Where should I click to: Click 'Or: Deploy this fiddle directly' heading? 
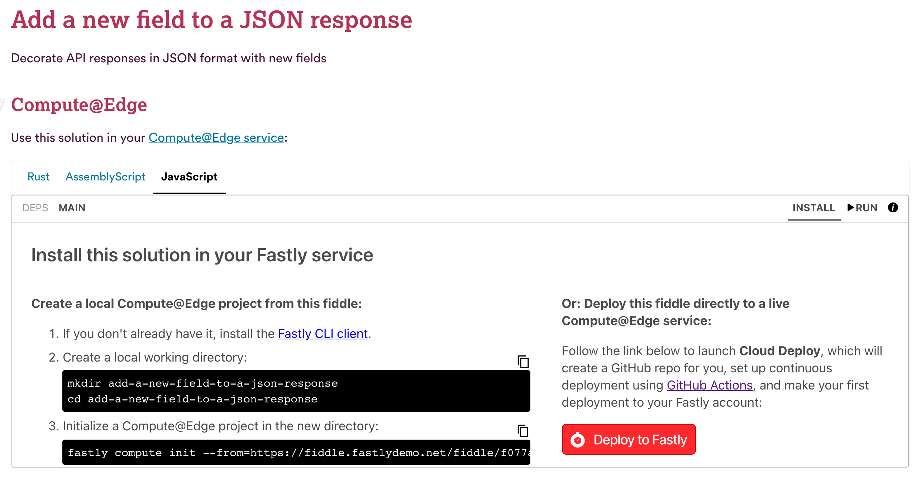pos(676,312)
